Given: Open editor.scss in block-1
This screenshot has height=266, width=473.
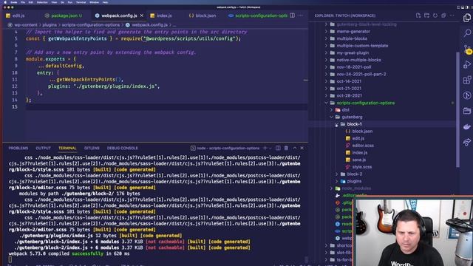Looking at the screenshot, I should (x=363, y=146).
